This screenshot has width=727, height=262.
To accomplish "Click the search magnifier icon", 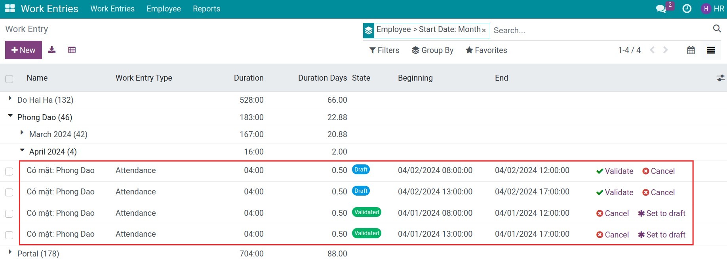I will click(x=717, y=28).
